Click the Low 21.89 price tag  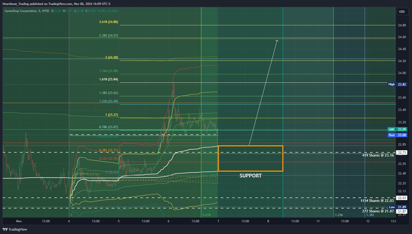pos(397,207)
